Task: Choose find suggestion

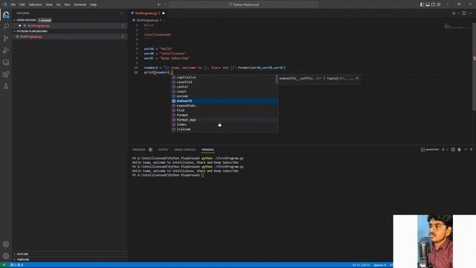Action: click(224, 110)
